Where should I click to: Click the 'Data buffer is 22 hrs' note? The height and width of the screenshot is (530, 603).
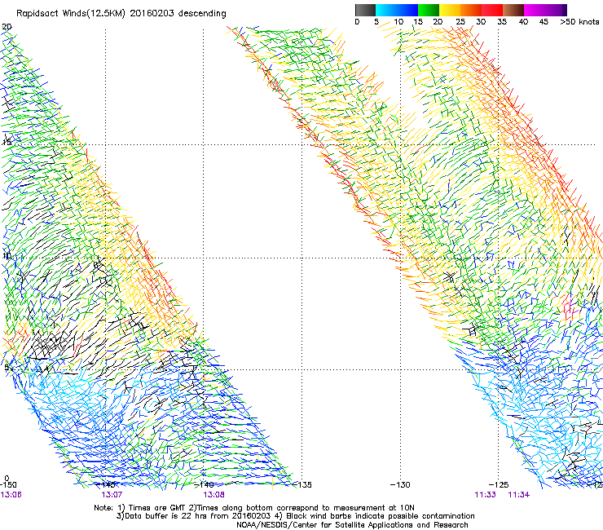(295, 516)
